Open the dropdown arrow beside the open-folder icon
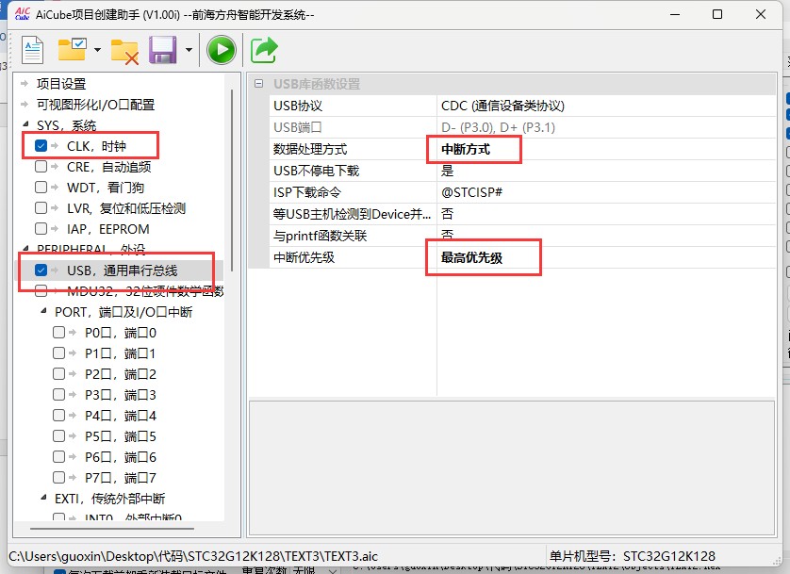 [x=97, y=49]
